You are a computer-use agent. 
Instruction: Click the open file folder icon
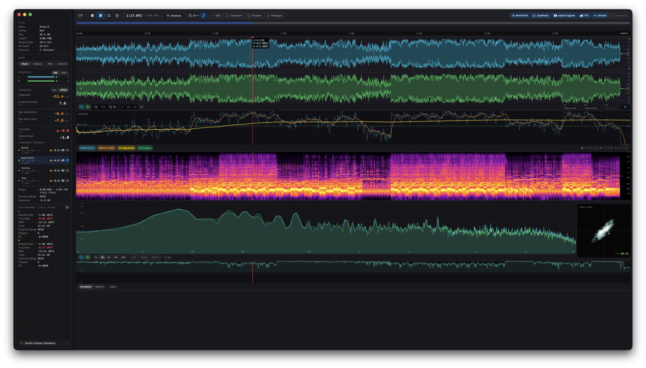coord(80,15)
